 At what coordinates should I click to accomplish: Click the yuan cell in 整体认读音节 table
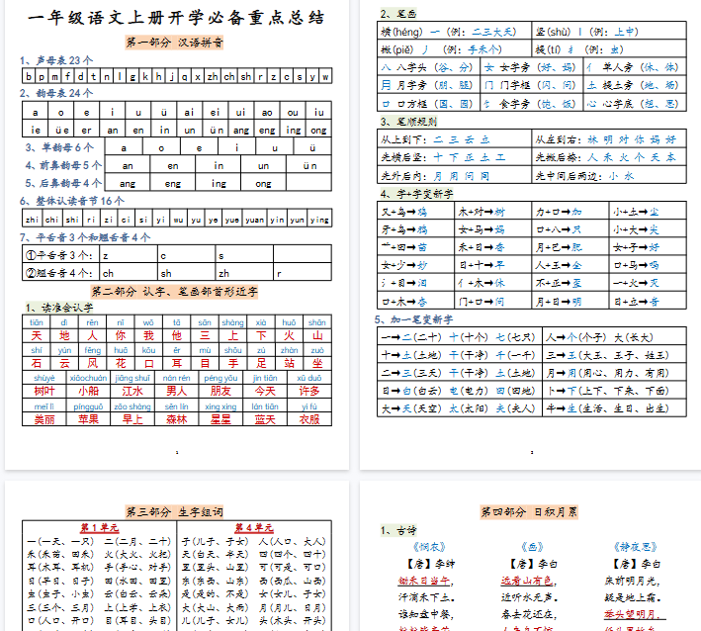point(254,220)
